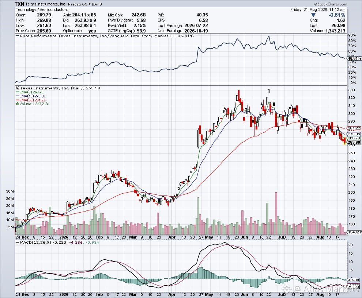The height and width of the screenshot is (298, 362).
Task: Click the High value 269.88
Action: coord(44,20)
